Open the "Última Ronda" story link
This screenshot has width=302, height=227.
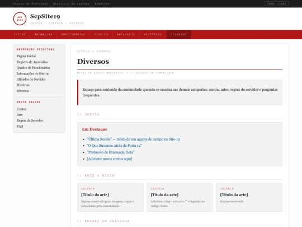tap(133, 139)
